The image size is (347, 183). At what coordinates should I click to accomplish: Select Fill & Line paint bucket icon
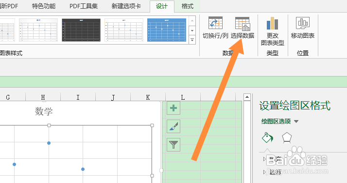coord(267,138)
